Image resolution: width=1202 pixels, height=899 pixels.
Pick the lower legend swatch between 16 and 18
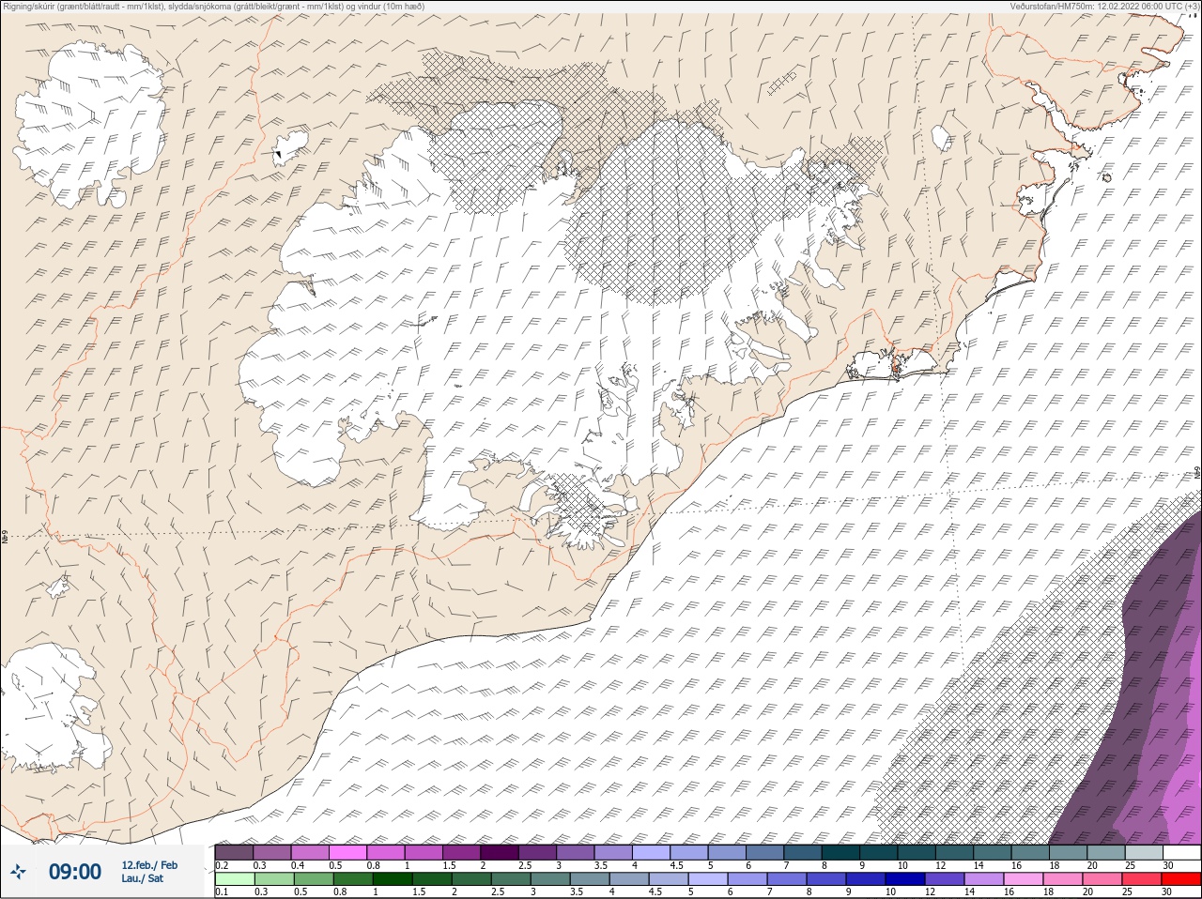pyautogui.click(x=1024, y=879)
